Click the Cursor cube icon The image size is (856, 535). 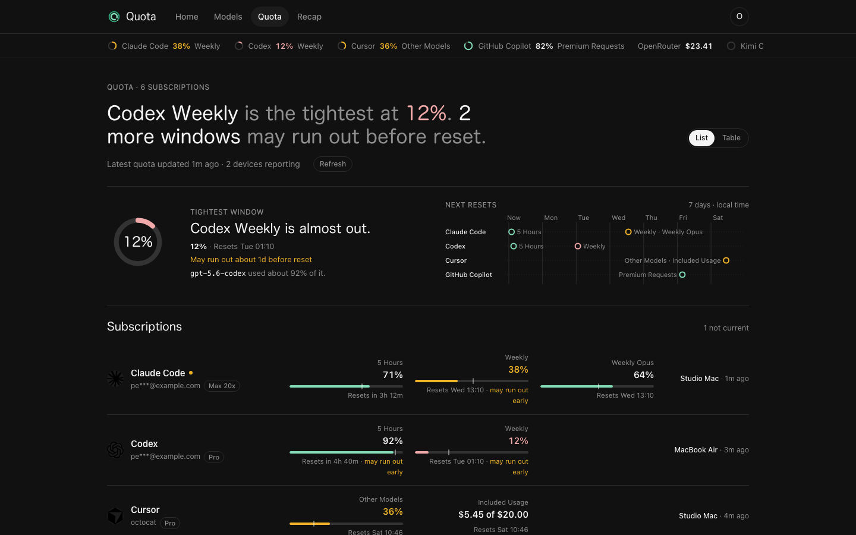point(115,515)
